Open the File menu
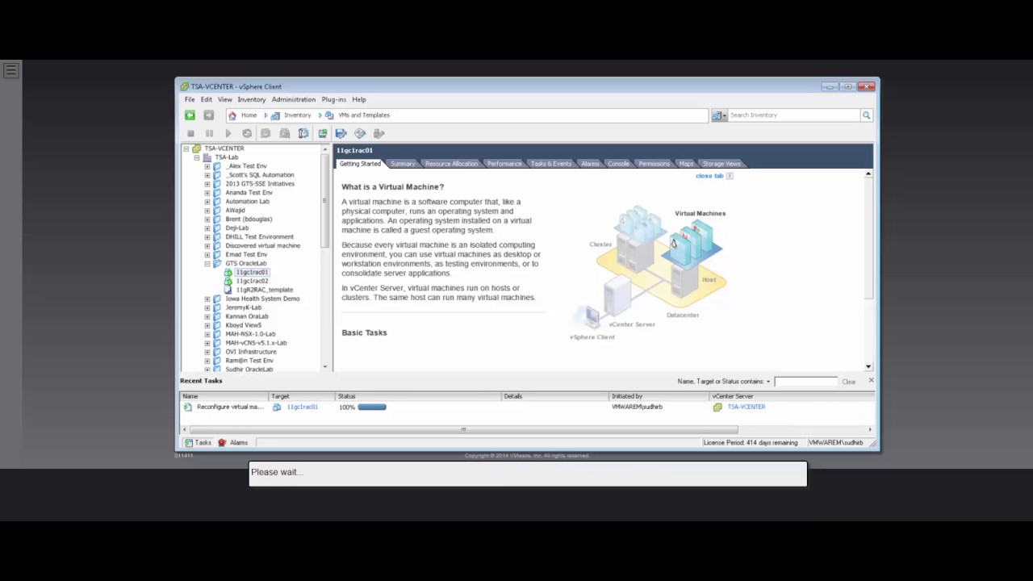Viewport: 1033px width, 581px height. tap(189, 100)
